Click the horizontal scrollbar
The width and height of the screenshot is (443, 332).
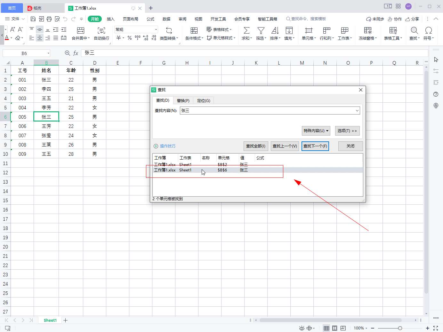click(x=331, y=320)
